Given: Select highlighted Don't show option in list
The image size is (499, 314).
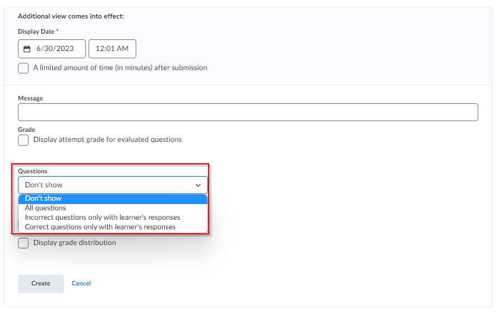Looking at the screenshot, I should click(x=44, y=198).
